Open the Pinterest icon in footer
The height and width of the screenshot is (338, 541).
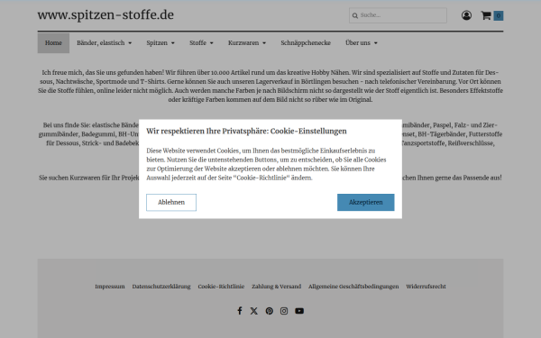[269, 311]
